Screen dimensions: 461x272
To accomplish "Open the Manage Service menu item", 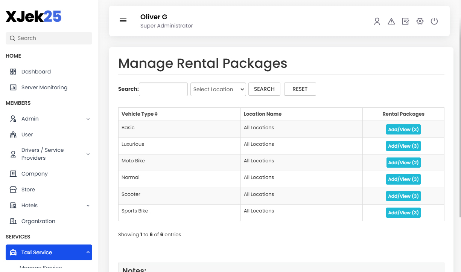I will pos(41,267).
